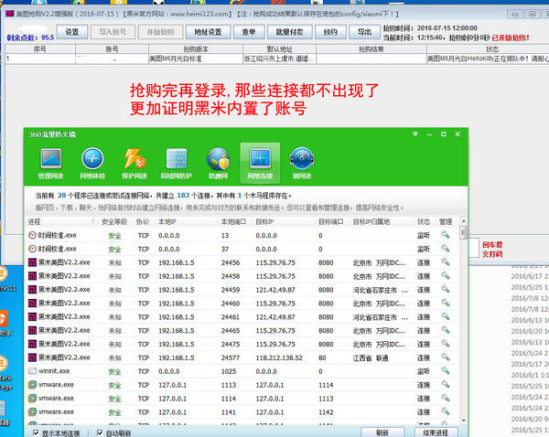The image size is (549, 437).
Task: Open the 360 firewall title bar dropdown menu
Action: [x=415, y=134]
